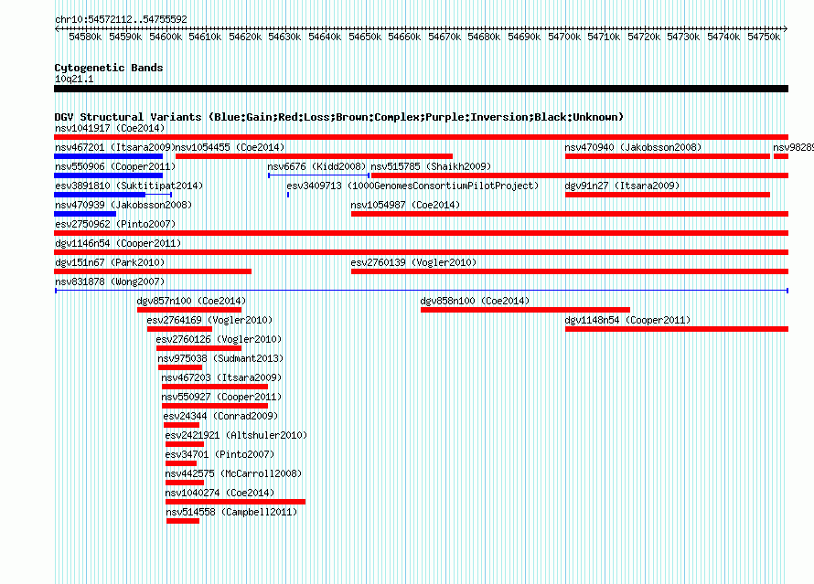
Task: Click the 54700k ruler tick label
Action: point(563,37)
